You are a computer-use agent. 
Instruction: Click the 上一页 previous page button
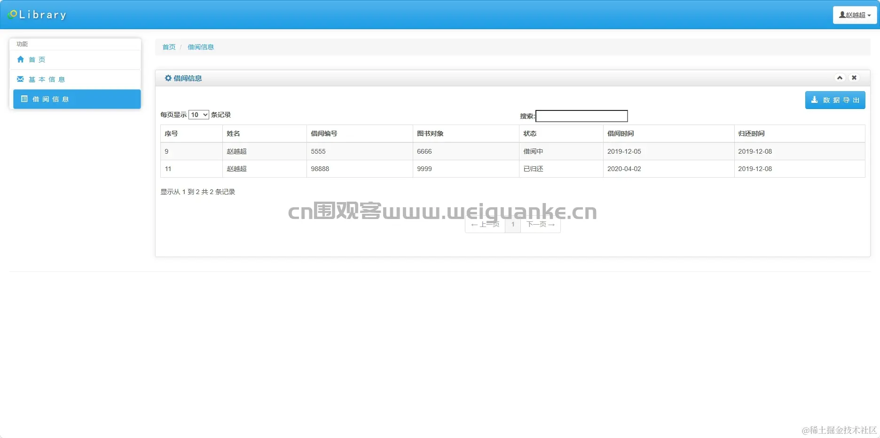(x=485, y=225)
